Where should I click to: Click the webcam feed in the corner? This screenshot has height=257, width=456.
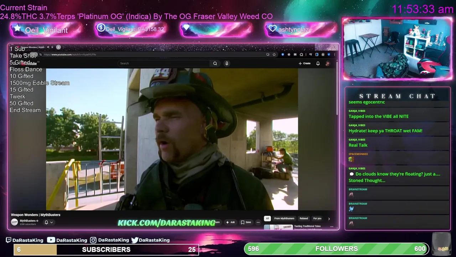click(397, 49)
